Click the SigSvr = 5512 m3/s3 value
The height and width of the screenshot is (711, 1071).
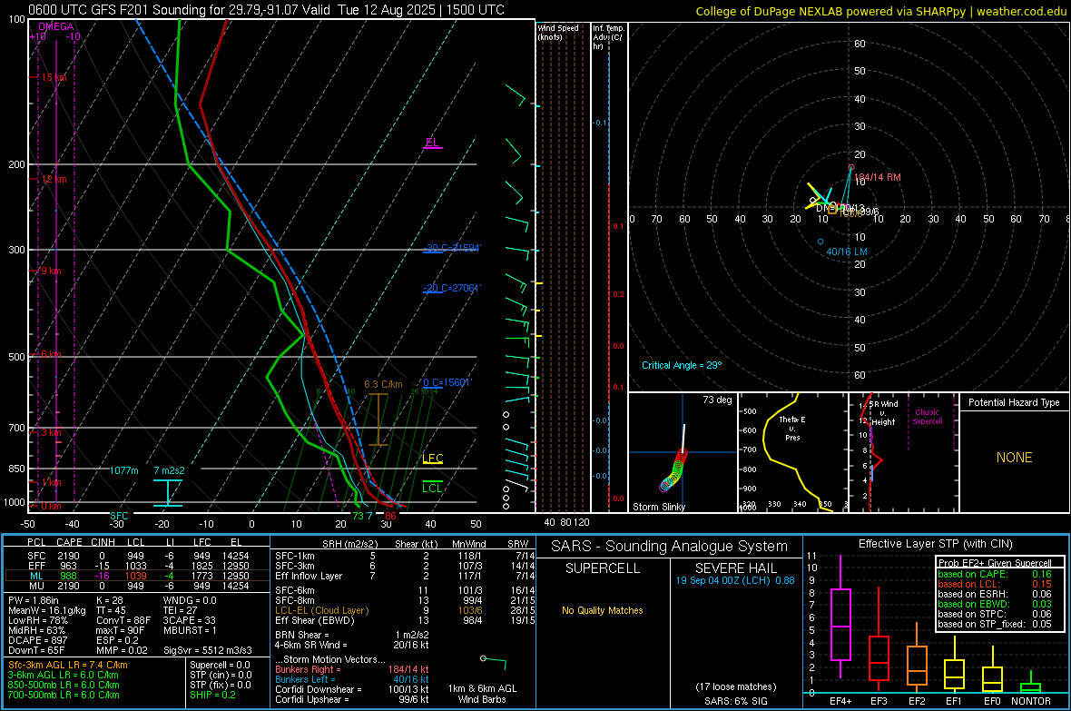[208, 650]
